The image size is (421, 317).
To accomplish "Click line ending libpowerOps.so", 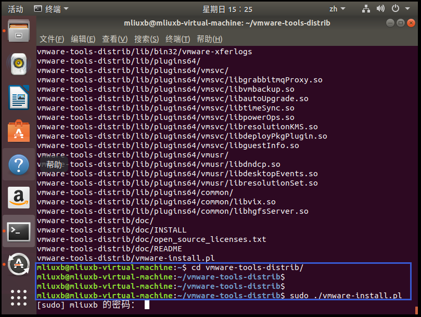I will pyautogui.click(x=165, y=118).
